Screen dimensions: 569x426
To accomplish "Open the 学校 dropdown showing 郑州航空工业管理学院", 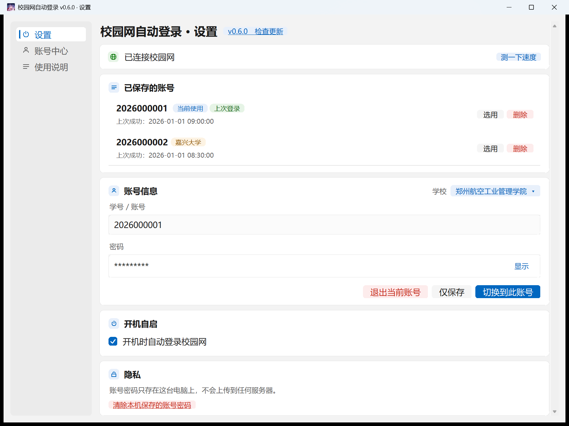I will [x=495, y=191].
